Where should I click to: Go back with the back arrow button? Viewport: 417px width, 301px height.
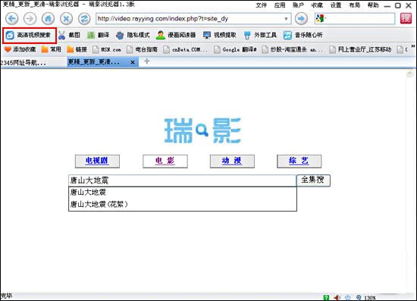pos(11,19)
